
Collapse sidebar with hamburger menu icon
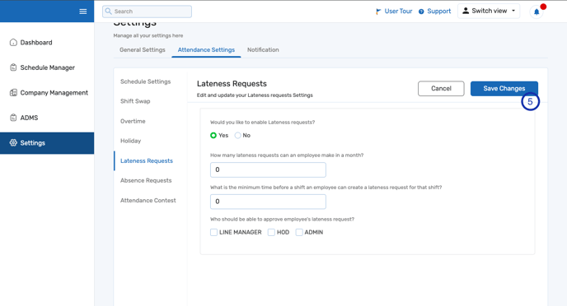(82, 12)
